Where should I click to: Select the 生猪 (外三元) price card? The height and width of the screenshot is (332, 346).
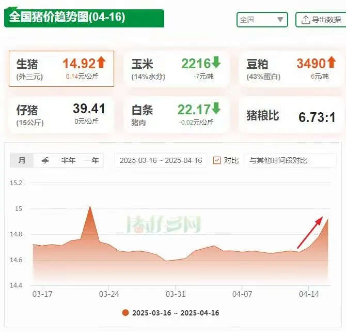[x=61, y=69]
